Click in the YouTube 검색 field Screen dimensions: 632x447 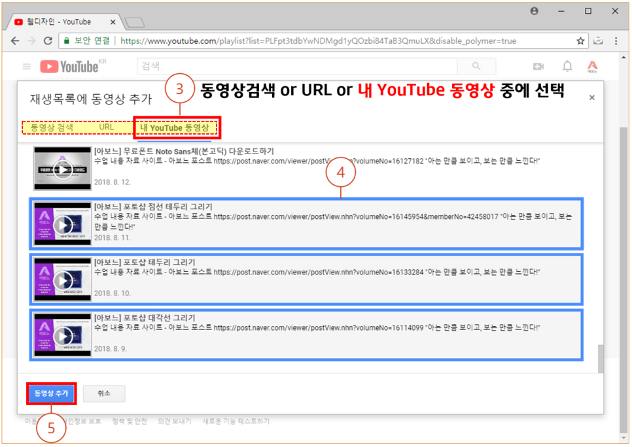tap(297, 66)
